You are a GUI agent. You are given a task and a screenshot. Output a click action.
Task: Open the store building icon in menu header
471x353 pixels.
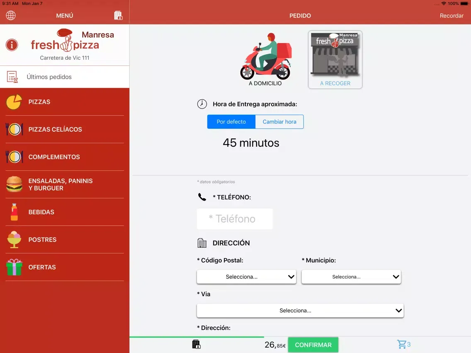point(118,15)
